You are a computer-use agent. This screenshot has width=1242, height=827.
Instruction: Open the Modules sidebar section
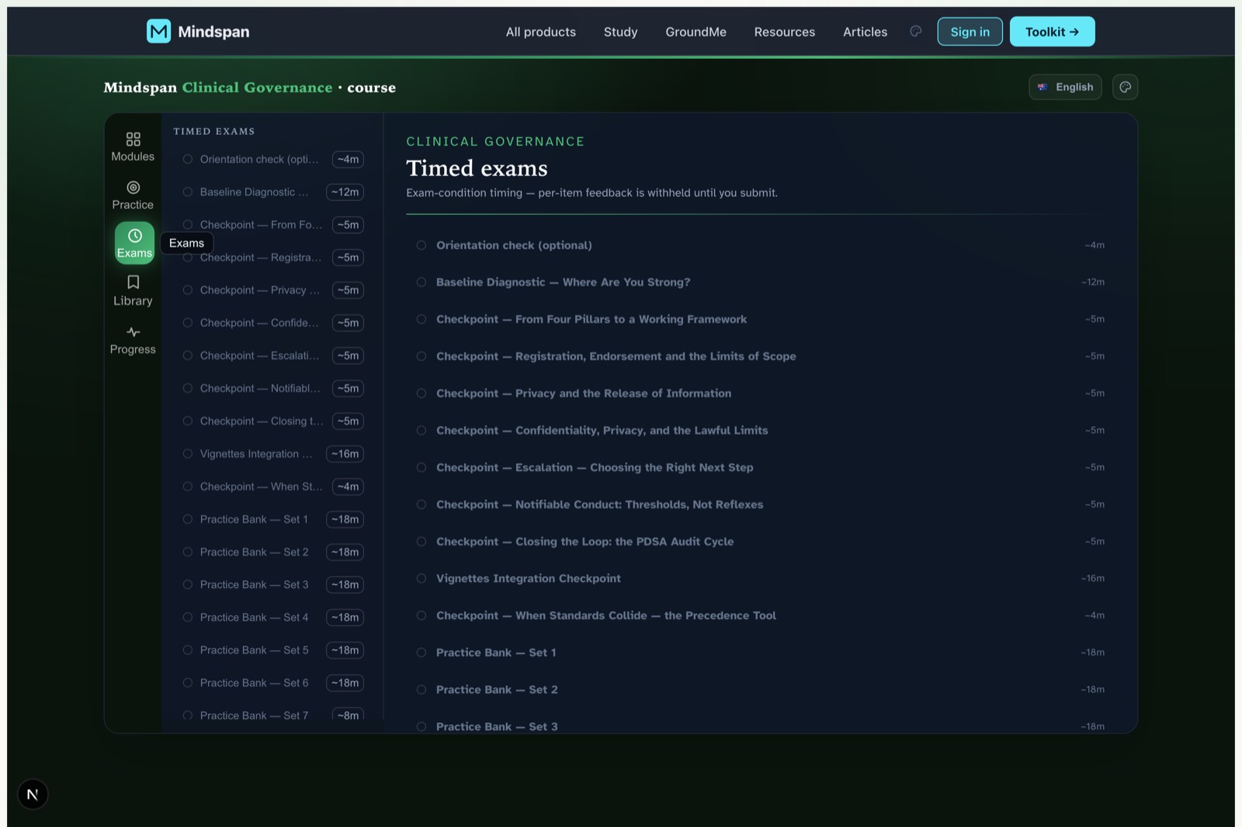[133, 147]
